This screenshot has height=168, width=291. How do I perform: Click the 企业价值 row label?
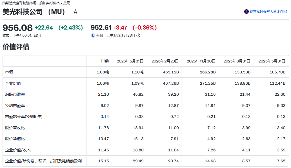(13, 83)
